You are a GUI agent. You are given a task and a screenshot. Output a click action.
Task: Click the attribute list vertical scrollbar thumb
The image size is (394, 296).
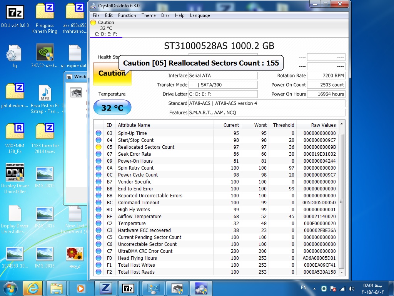(342, 201)
